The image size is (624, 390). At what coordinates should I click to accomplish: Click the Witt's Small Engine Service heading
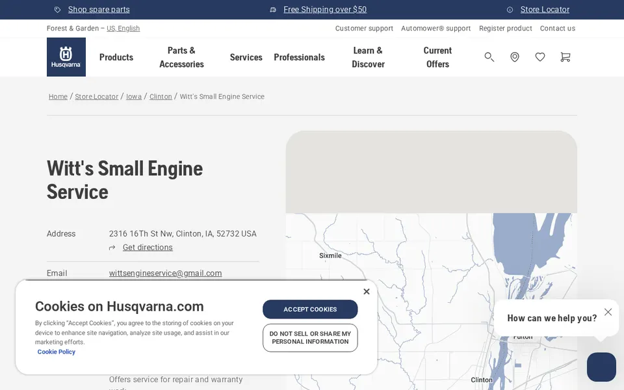125,180
